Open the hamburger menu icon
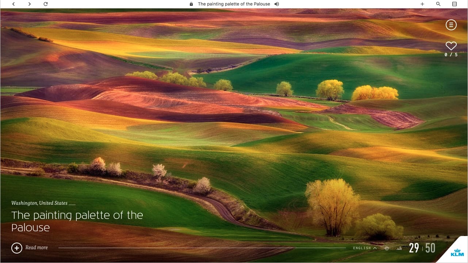Screen dimensions: 468x263 coord(451,25)
